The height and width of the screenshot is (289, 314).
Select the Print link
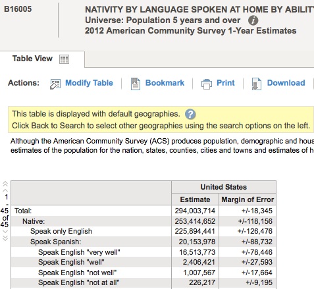[x=226, y=83]
